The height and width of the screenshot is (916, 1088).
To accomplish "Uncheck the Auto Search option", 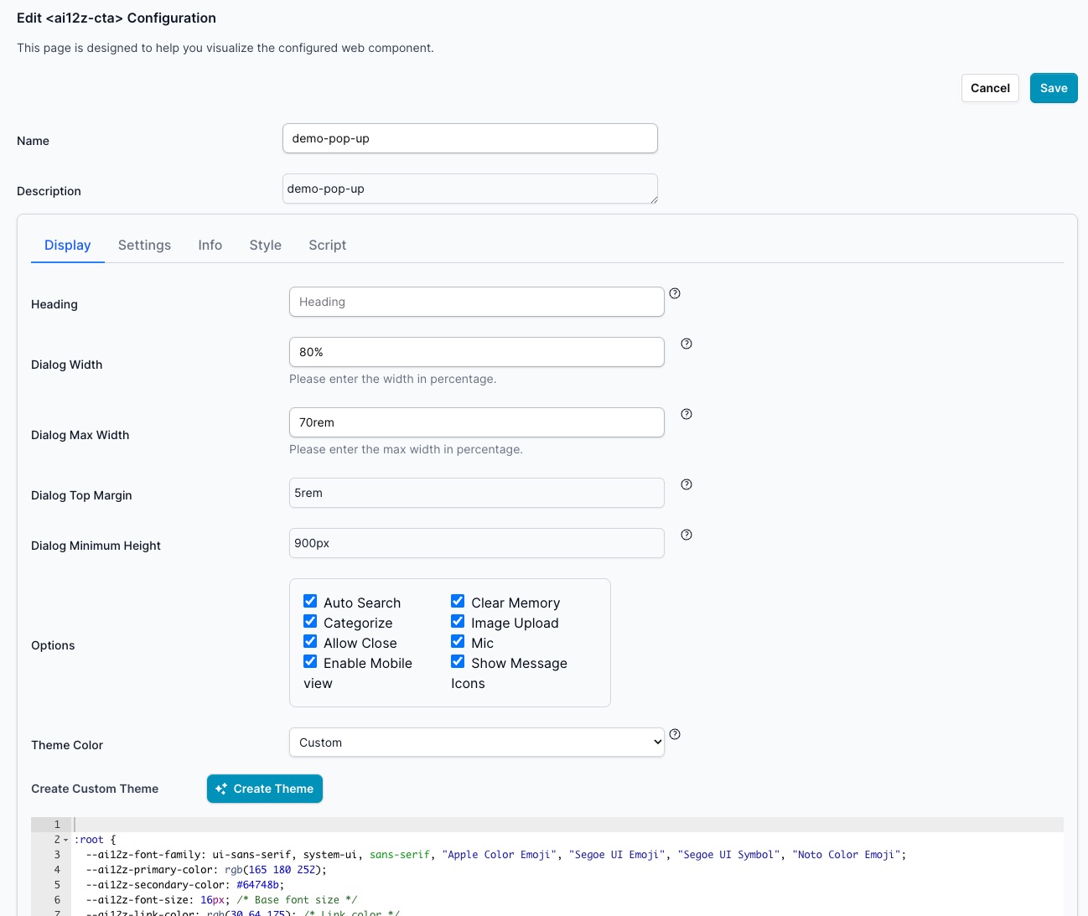I will (x=310, y=601).
